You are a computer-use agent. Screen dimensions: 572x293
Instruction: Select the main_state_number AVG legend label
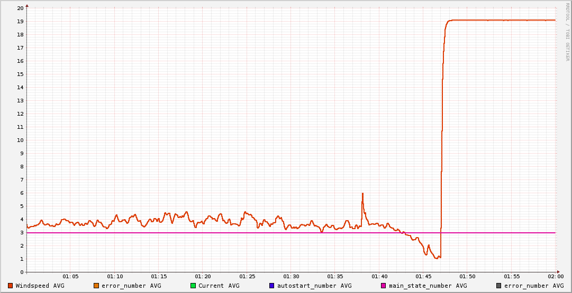click(x=428, y=286)
